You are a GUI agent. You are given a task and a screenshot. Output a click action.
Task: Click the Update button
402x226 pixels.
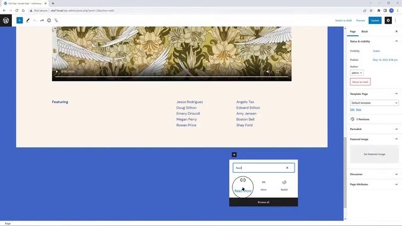(375, 21)
